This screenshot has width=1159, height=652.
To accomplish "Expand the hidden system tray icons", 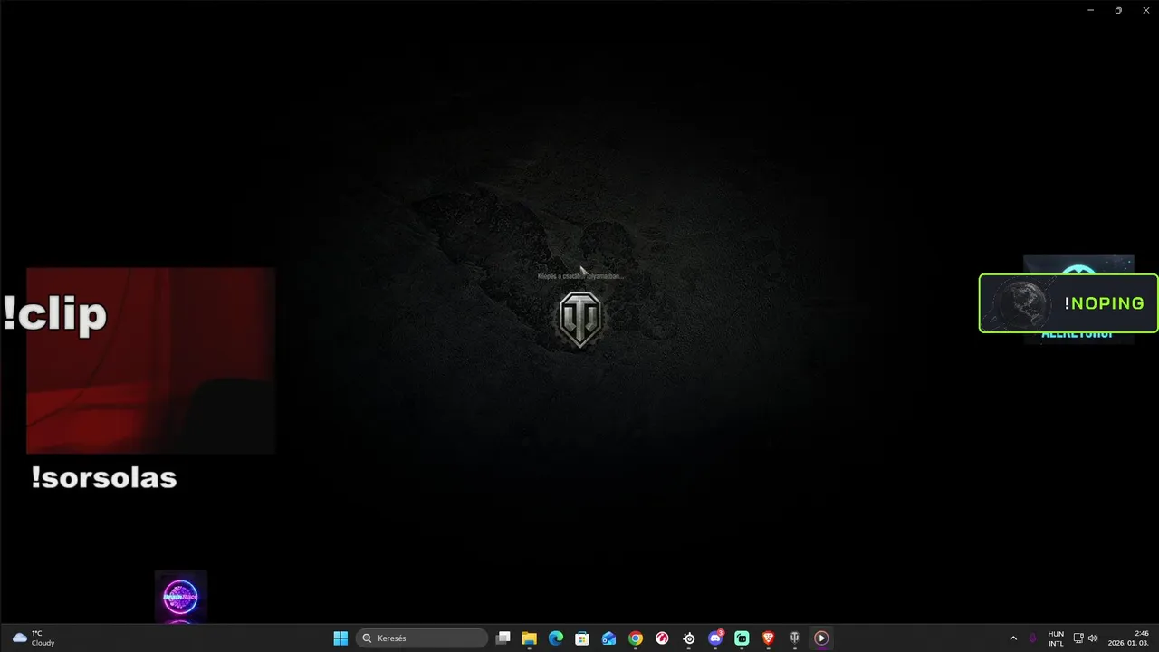I will (1013, 638).
